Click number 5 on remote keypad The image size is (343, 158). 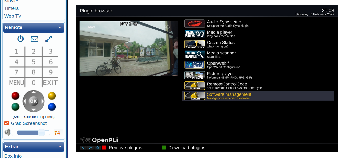click(x=33, y=62)
